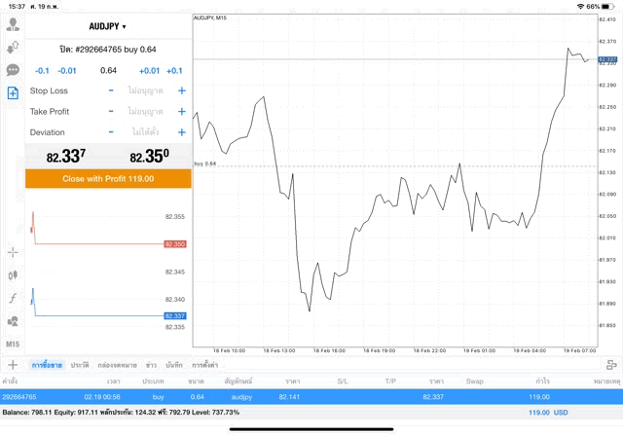The height and width of the screenshot is (435, 623).
Task: Decrease Take Profit with minus button
Action: (111, 111)
